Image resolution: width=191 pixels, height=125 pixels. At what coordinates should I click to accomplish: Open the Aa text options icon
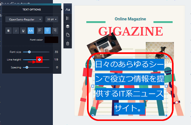click(x=68, y=10)
